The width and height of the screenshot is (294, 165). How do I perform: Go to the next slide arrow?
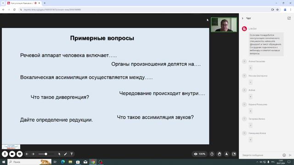click(x=33, y=154)
